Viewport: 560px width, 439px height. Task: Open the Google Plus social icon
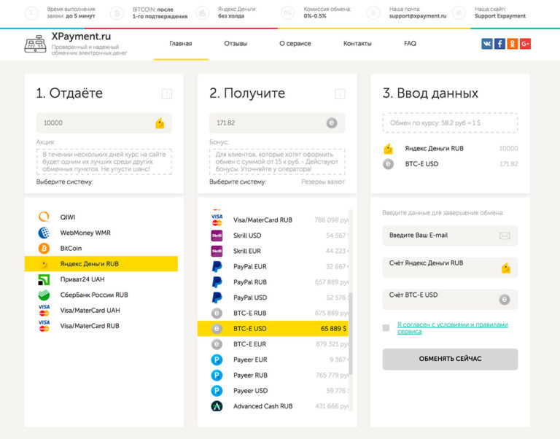525,44
